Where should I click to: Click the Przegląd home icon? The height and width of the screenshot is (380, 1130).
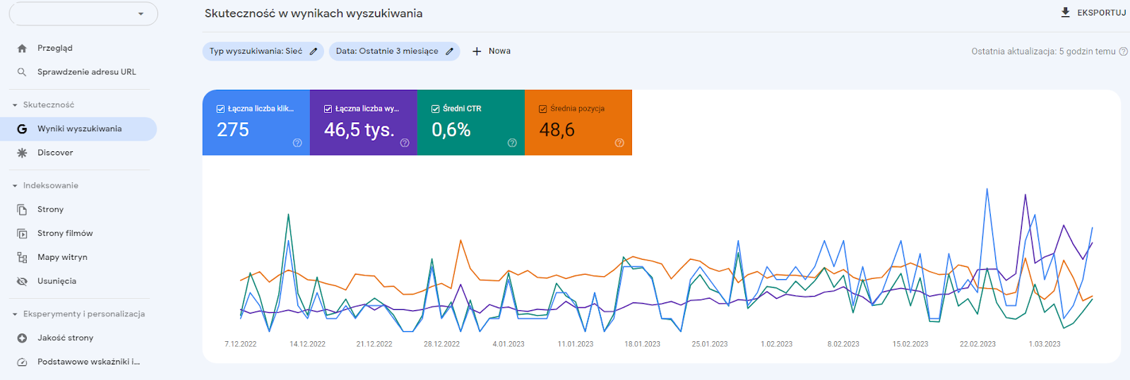(22, 48)
